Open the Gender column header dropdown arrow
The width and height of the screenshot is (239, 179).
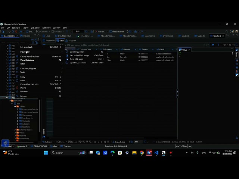click(x=135, y=50)
